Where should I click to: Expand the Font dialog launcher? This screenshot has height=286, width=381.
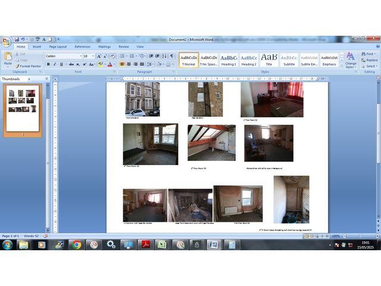click(x=115, y=71)
